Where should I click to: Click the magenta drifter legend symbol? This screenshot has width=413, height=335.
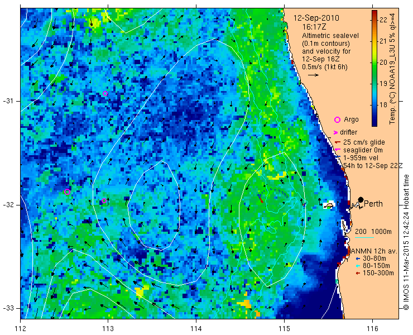click(x=336, y=132)
